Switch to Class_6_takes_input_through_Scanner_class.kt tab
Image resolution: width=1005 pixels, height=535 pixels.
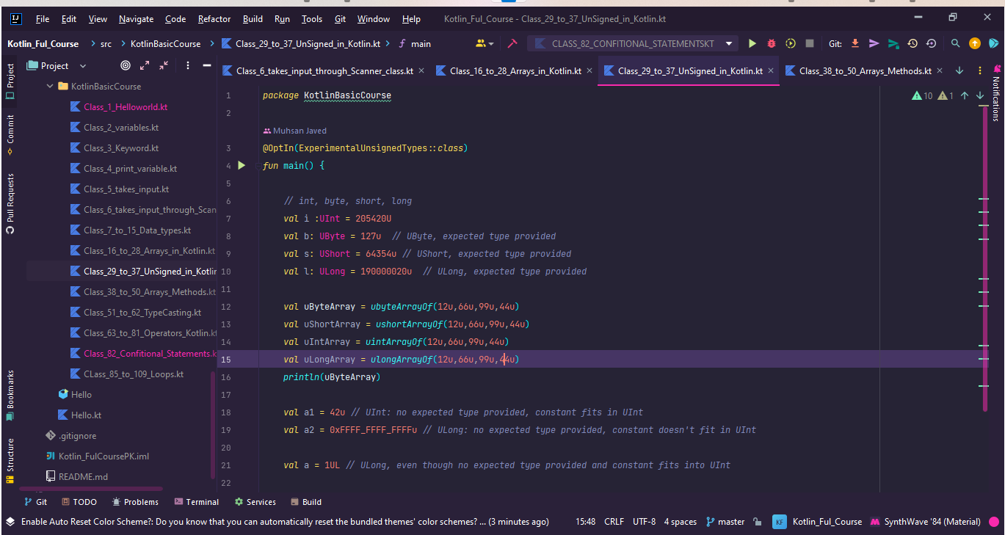click(324, 71)
